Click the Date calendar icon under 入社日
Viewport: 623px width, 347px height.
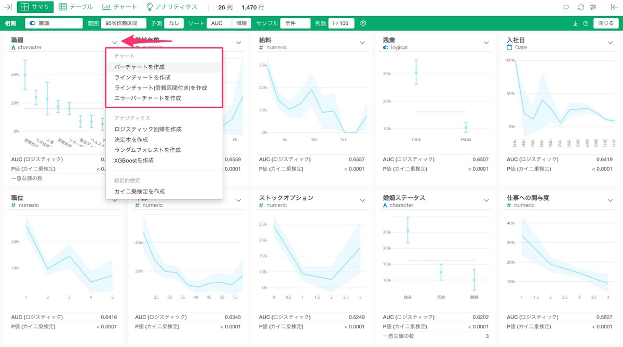click(509, 48)
